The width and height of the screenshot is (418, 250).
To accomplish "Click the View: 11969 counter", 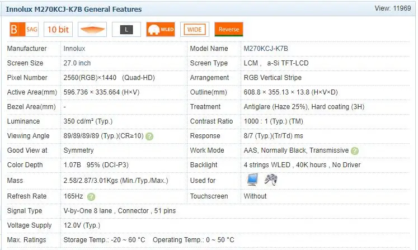I will pos(393,8).
